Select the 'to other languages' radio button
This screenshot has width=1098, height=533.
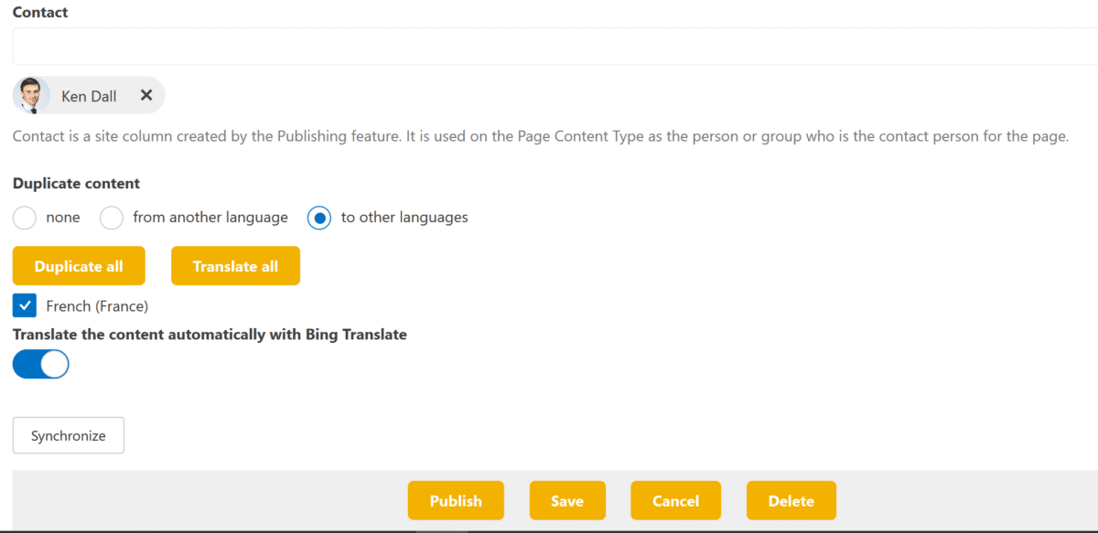(319, 218)
